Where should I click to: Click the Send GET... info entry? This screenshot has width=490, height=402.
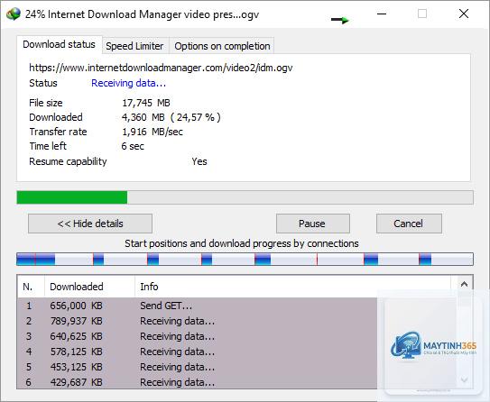tap(166, 306)
